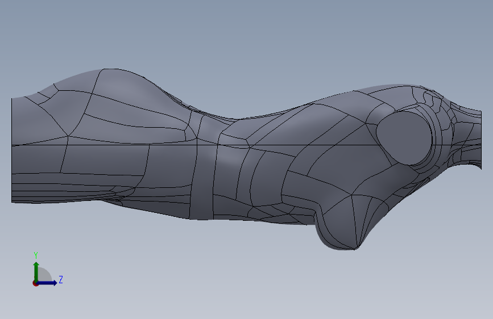Click the red origin dot of the triad
The width and height of the screenshot is (493, 319).
coord(35,283)
